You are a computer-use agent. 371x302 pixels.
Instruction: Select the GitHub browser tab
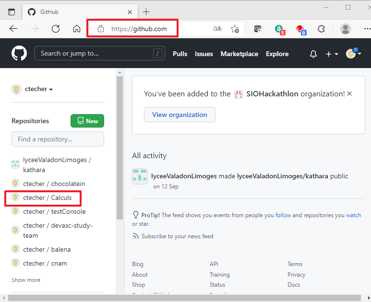80,12
